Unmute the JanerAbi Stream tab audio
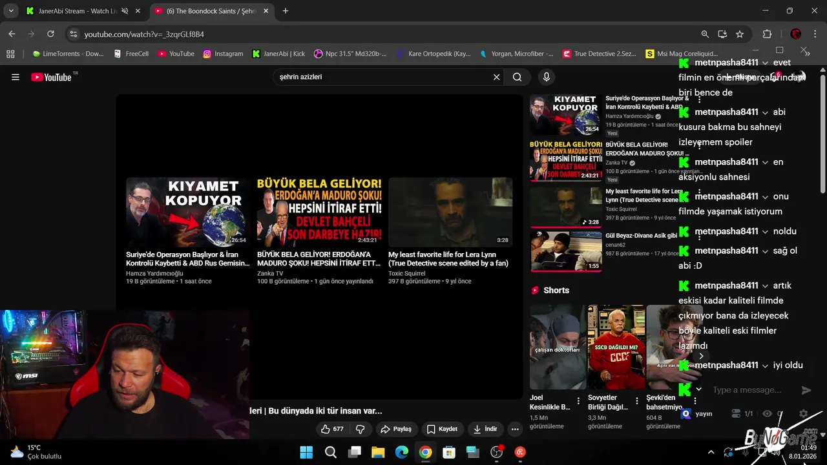827x465 pixels. [125, 11]
